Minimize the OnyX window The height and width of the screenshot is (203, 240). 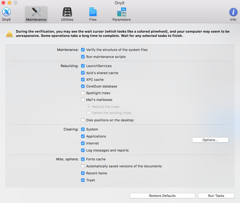(9, 3)
